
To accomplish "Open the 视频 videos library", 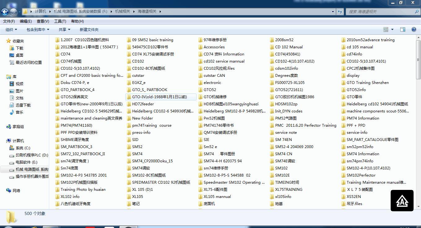I will coord(16,84).
